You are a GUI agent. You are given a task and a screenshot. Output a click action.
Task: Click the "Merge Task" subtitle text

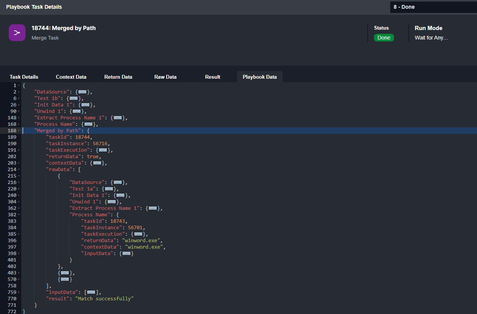point(45,38)
